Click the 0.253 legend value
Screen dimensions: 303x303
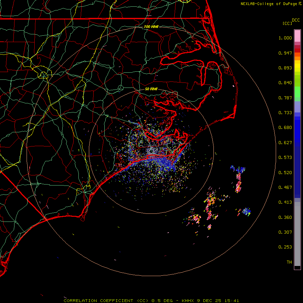285,247
